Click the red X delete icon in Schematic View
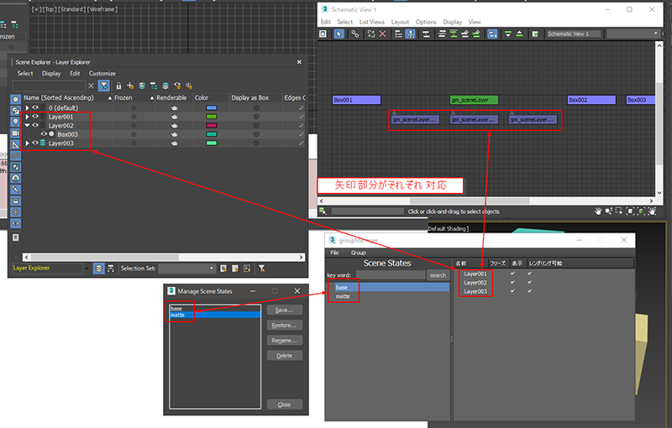Screen dimensions: 672x428 pos(383,34)
